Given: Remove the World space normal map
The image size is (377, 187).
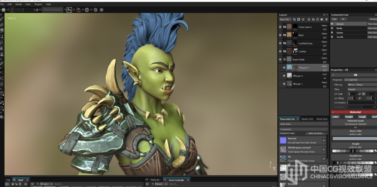Looking at the screenshot, I should tap(324, 150).
